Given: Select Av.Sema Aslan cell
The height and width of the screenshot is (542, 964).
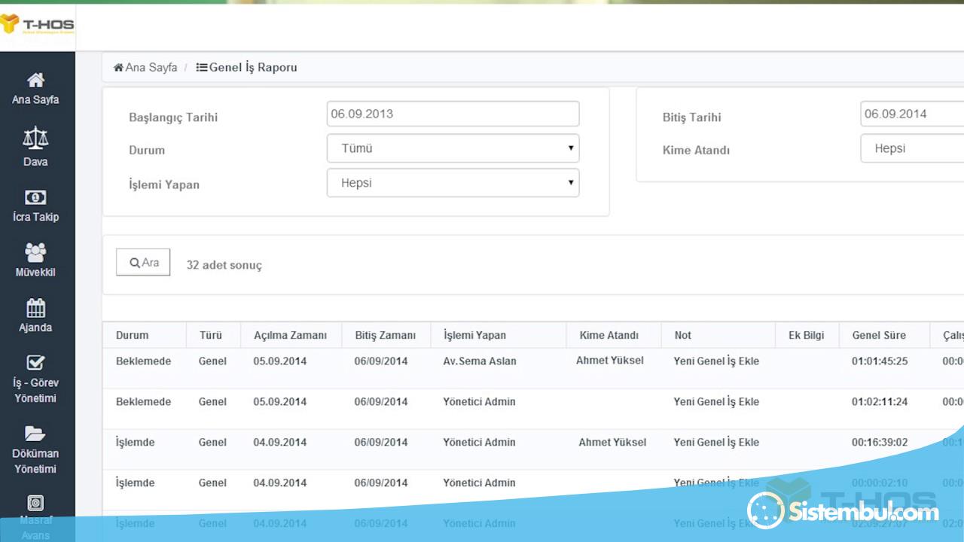Looking at the screenshot, I should click(480, 361).
